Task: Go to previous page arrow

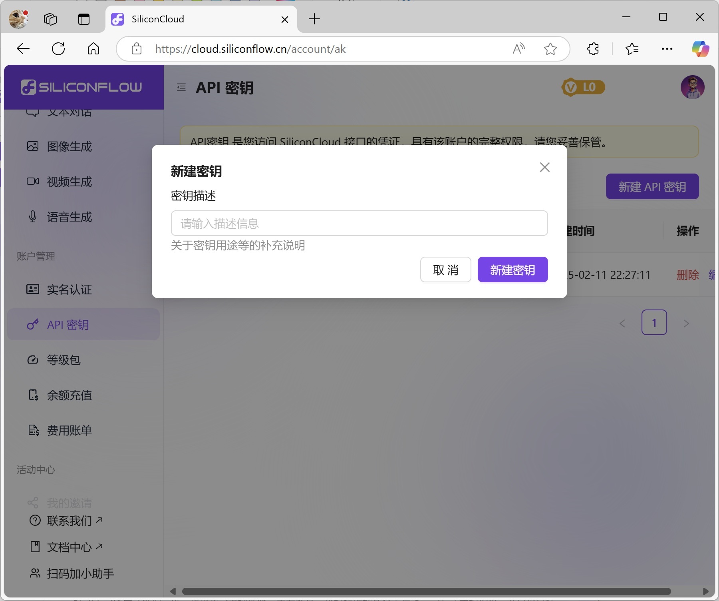Action: (x=622, y=323)
